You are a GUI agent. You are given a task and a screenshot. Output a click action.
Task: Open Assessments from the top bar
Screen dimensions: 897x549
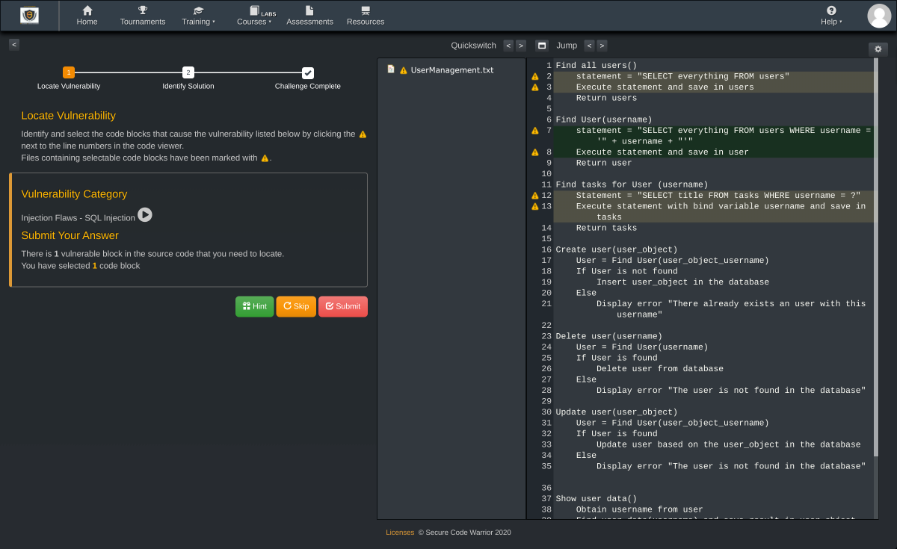coord(309,15)
